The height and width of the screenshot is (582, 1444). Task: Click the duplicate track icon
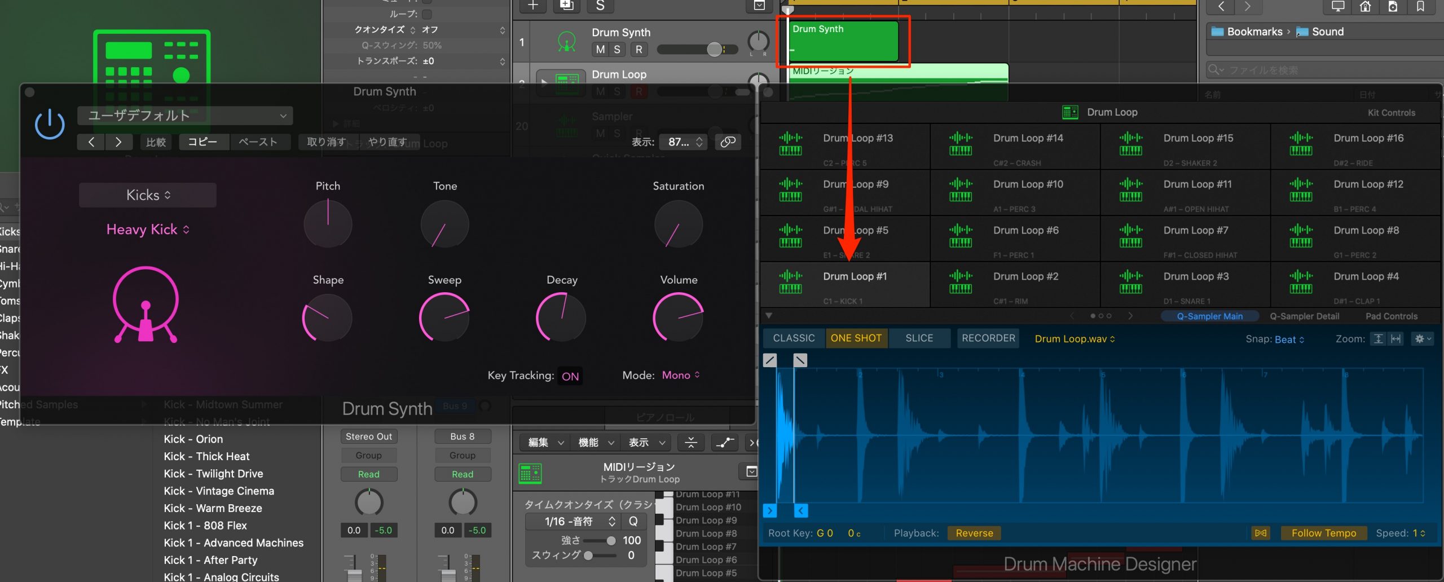point(566,6)
